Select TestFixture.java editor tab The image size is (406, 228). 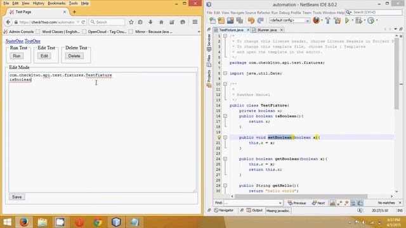231,30
